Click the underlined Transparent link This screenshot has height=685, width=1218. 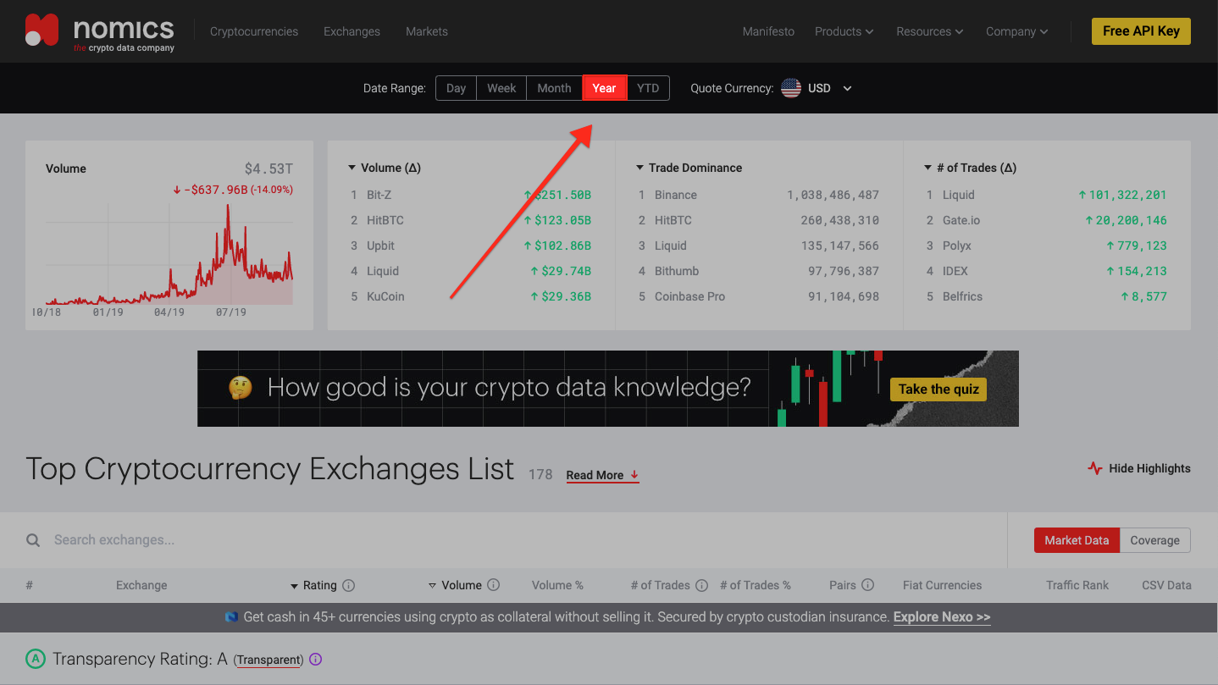click(x=269, y=660)
